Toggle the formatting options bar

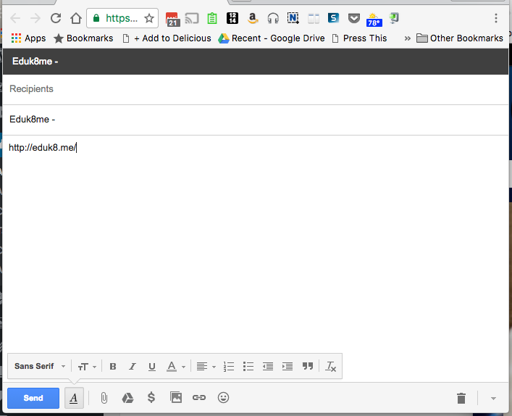coord(74,398)
